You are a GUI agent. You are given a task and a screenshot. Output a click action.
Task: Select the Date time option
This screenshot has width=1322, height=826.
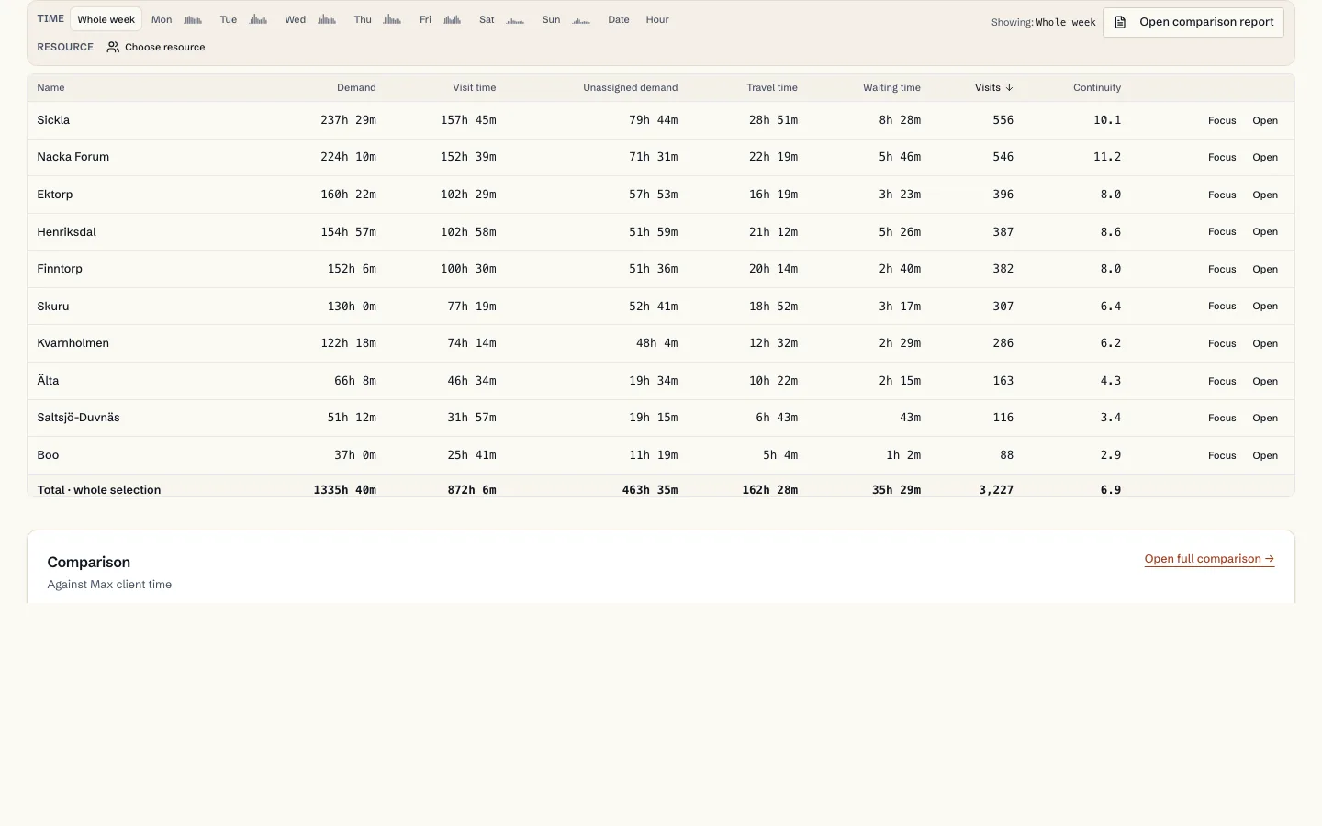pyautogui.click(x=619, y=19)
